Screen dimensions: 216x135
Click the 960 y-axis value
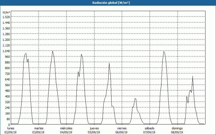click(8, 57)
